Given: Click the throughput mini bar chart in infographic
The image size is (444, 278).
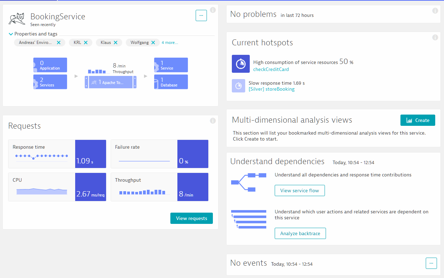Looking at the screenshot, I should point(97,71).
